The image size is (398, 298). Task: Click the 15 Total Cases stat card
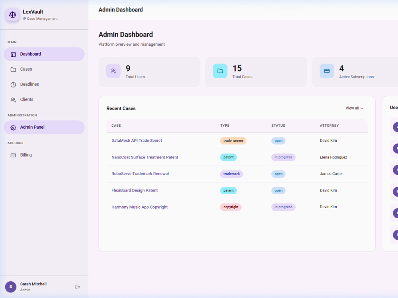(256, 72)
